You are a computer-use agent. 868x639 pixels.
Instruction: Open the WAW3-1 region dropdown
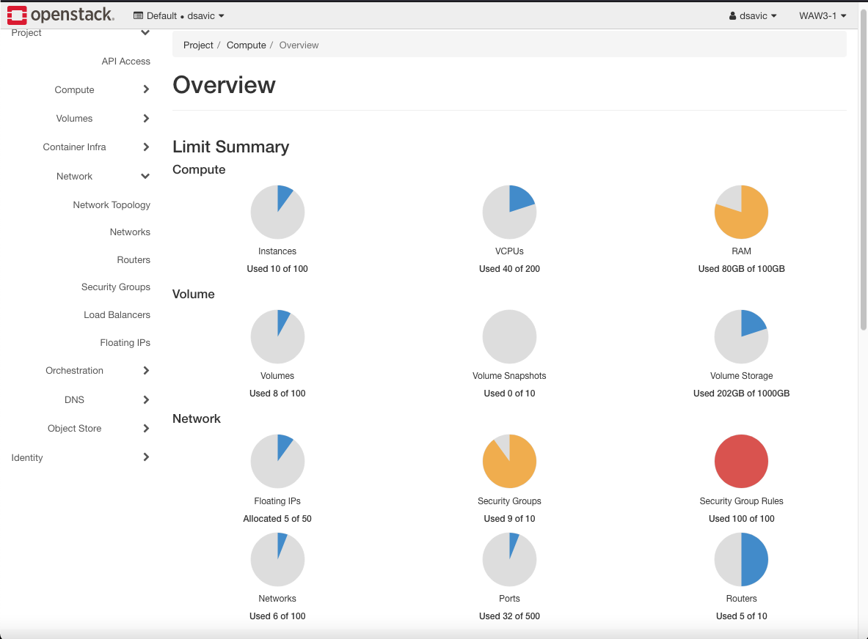click(823, 16)
